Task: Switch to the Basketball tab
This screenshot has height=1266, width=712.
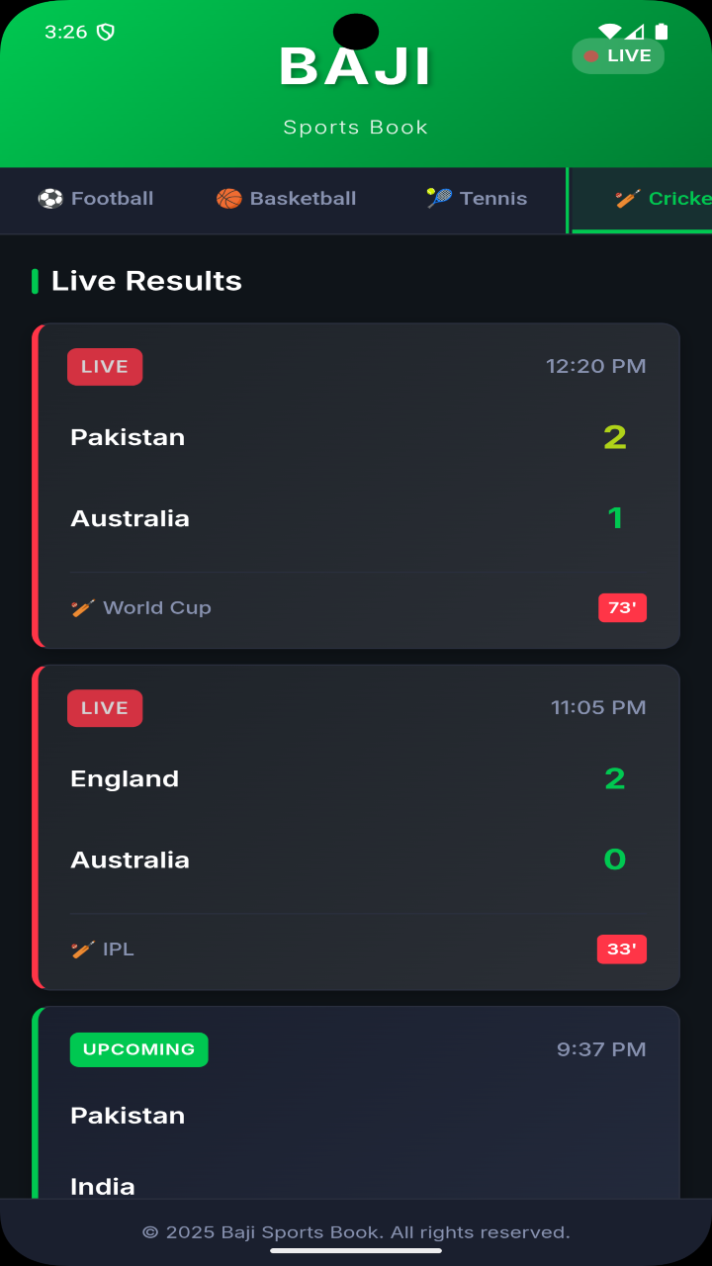Action: point(286,199)
